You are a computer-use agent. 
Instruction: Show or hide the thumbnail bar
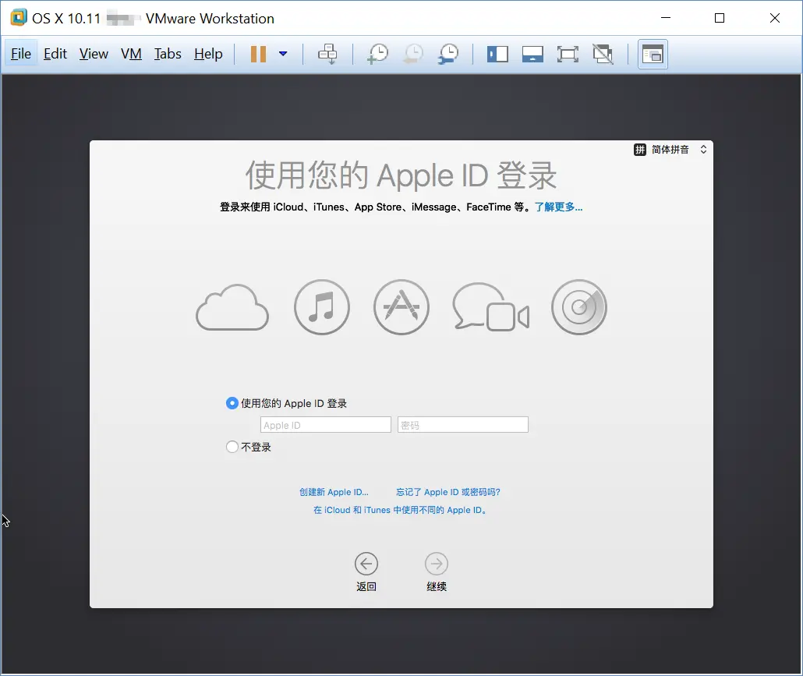pyautogui.click(x=532, y=54)
